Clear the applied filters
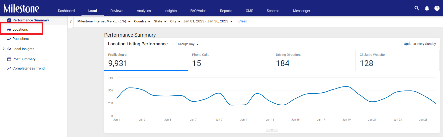Screen dimensions: 443x137 243,21
